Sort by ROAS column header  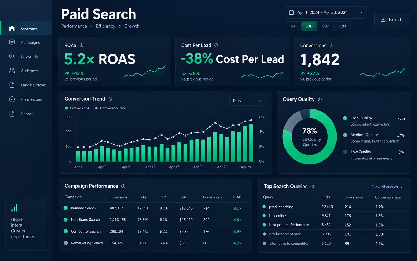(x=238, y=197)
